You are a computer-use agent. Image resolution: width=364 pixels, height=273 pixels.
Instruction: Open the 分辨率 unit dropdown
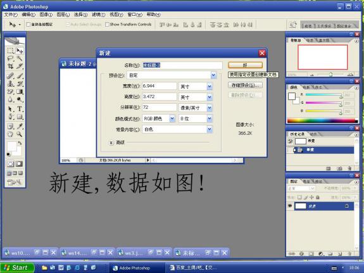[210, 108]
